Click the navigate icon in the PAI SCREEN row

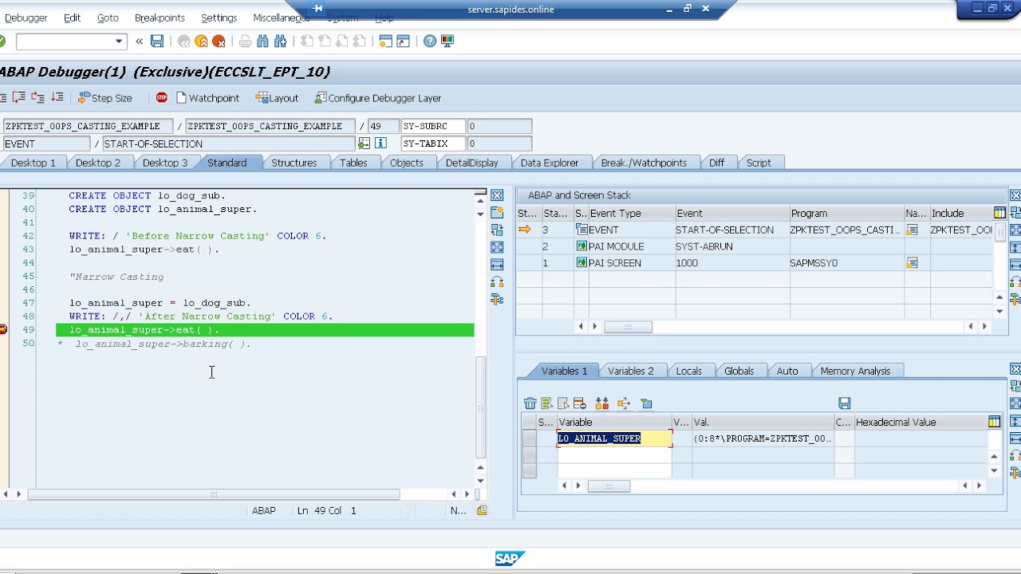pos(912,263)
